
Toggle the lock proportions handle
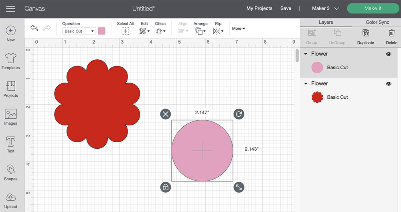pos(166,187)
